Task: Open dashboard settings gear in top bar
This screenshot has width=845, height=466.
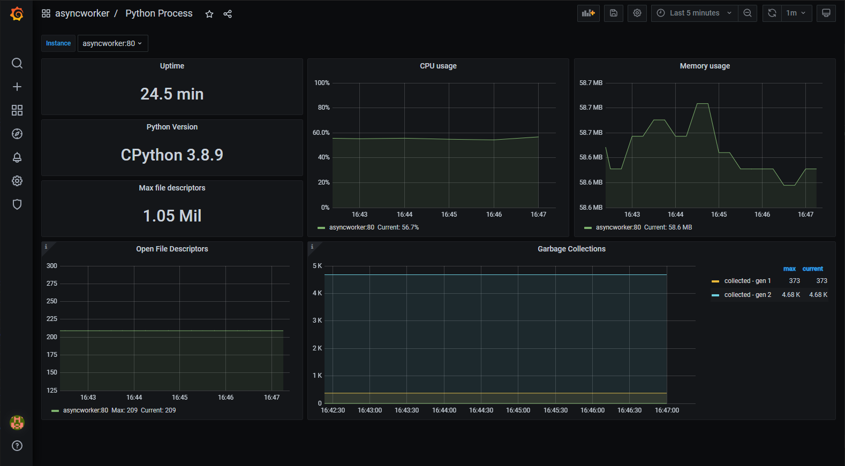Action: [x=637, y=13]
